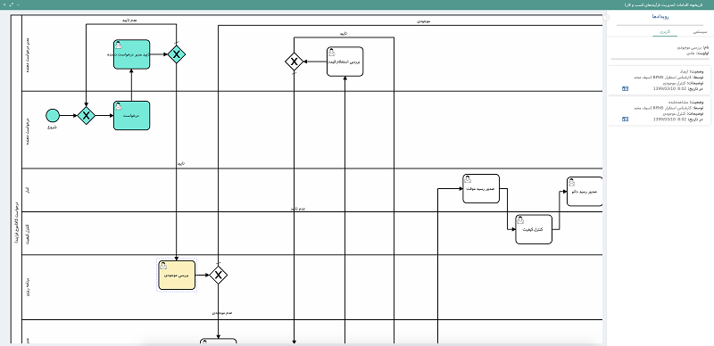Switch to the 'کاربری' tab
714x346 pixels.
(665, 32)
